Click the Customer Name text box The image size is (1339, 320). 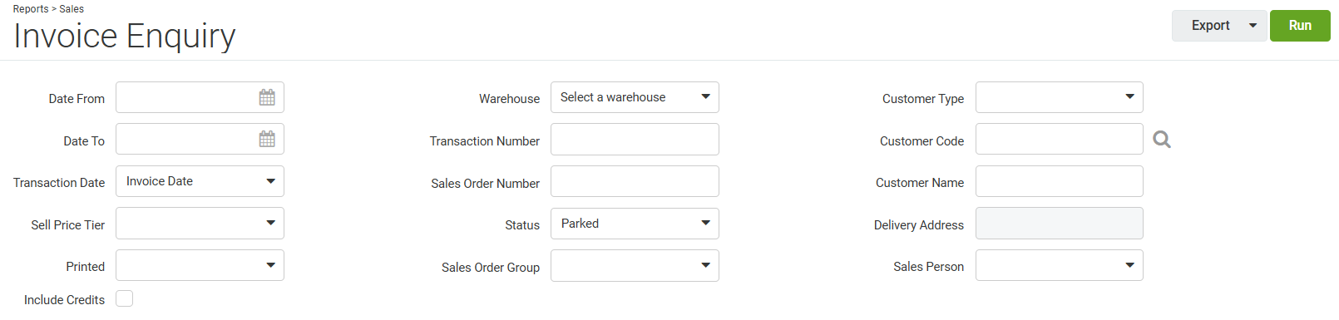tap(1059, 181)
